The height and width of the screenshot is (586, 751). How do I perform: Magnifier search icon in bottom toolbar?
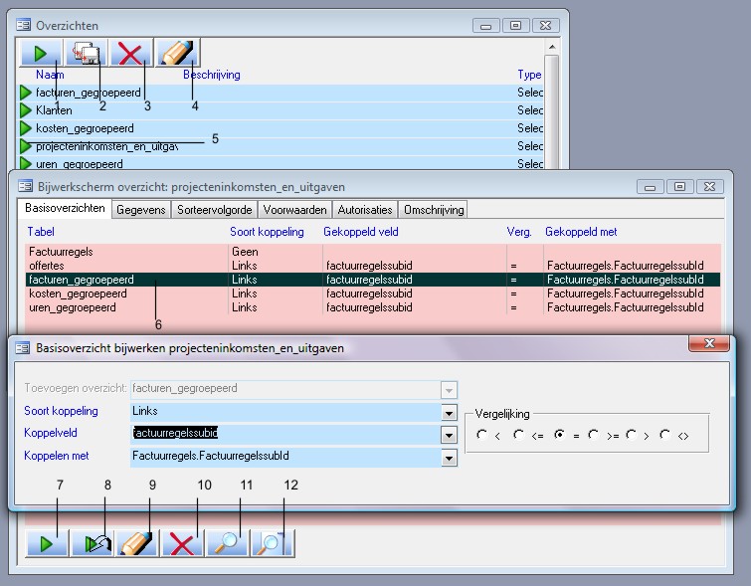(x=227, y=543)
